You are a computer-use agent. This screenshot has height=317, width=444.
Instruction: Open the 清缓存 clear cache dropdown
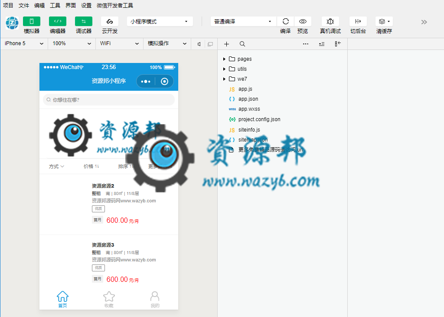(384, 21)
